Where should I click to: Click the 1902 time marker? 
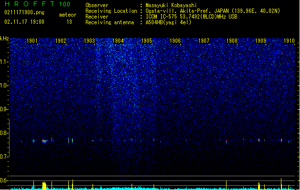click(x=61, y=41)
